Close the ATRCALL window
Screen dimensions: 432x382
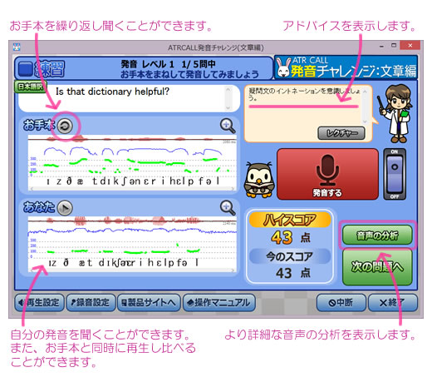tap(410, 45)
